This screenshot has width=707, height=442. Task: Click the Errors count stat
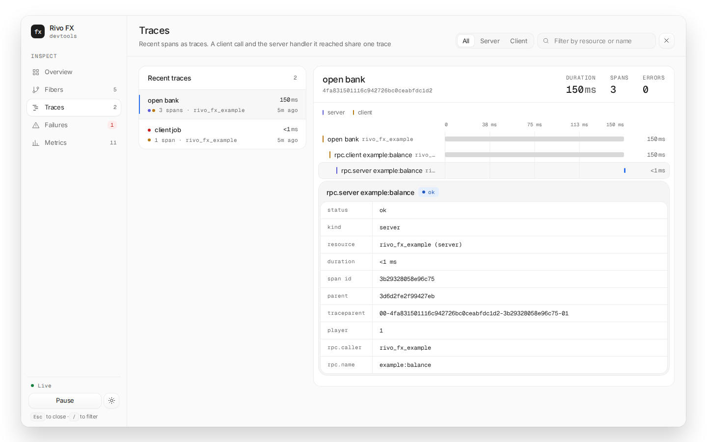click(x=653, y=85)
